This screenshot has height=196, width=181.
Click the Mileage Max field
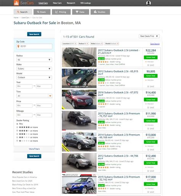pos(44,115)
